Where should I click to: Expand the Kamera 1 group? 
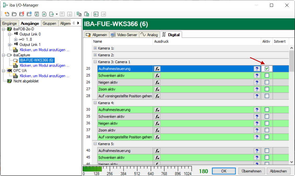pos(95,48)
